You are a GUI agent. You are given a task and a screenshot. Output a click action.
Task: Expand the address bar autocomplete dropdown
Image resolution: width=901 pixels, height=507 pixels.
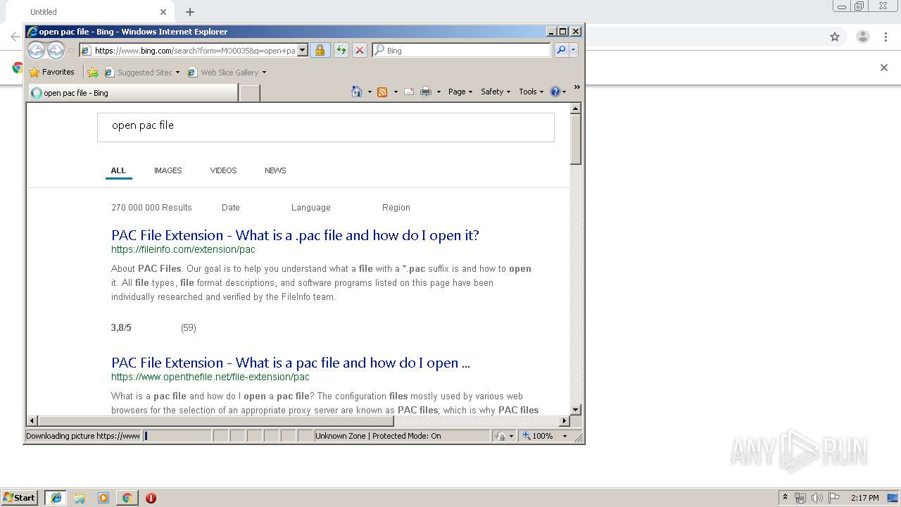303,51
